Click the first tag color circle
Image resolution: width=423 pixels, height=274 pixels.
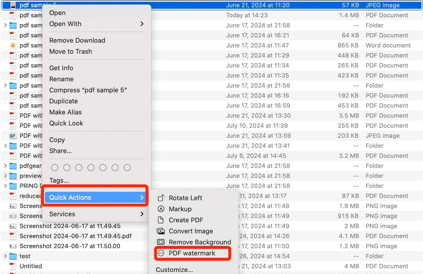click(x=55, y=167)
